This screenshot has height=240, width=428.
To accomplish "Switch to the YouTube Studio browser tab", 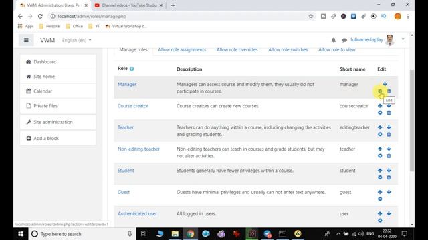I will point(128,5).
